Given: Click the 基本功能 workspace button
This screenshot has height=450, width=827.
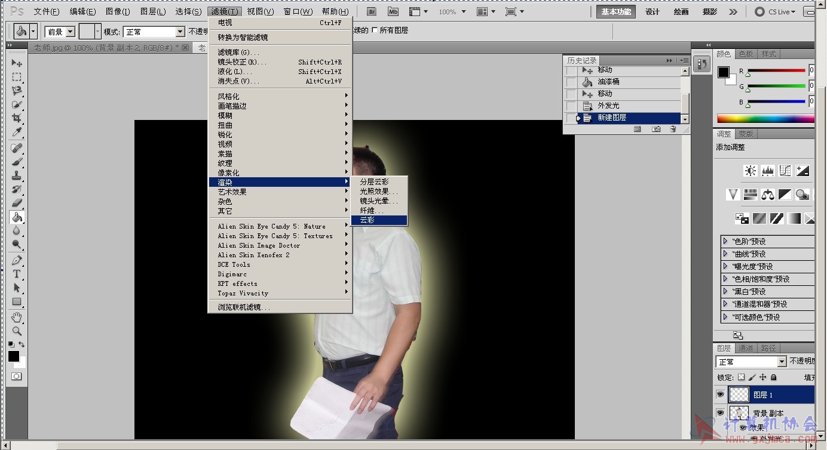Looking at the screenshot, I should [x=616, y=11].
